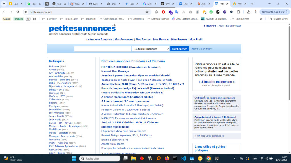Click the S'inscrire link

tap(210, 26)
